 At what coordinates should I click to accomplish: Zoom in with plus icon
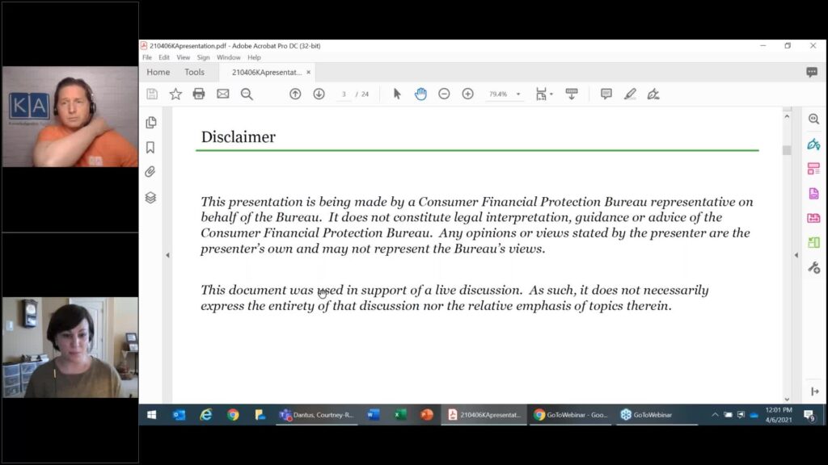pyautogui.click(x=468, y=94)
